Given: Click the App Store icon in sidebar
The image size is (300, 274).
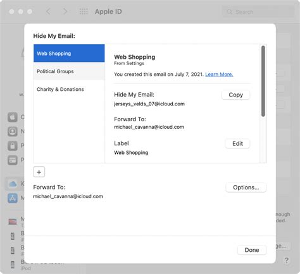Looking at the screenshot, I should (x=13, y=198).
